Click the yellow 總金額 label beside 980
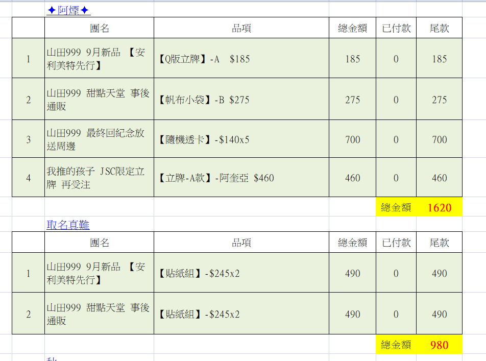The image size is (486, 361). 396,345
